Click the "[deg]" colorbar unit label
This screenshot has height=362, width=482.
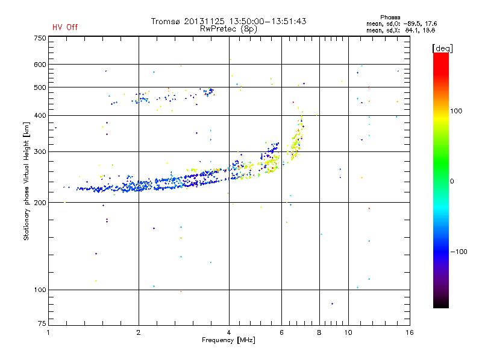(442, 48)
